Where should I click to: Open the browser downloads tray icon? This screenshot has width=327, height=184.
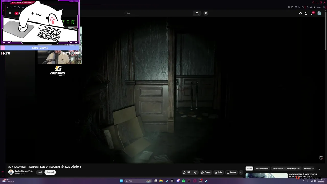click(x=314, y=7)
